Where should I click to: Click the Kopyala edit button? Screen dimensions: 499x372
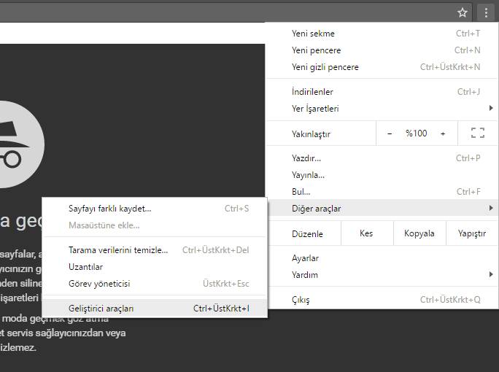419,233
